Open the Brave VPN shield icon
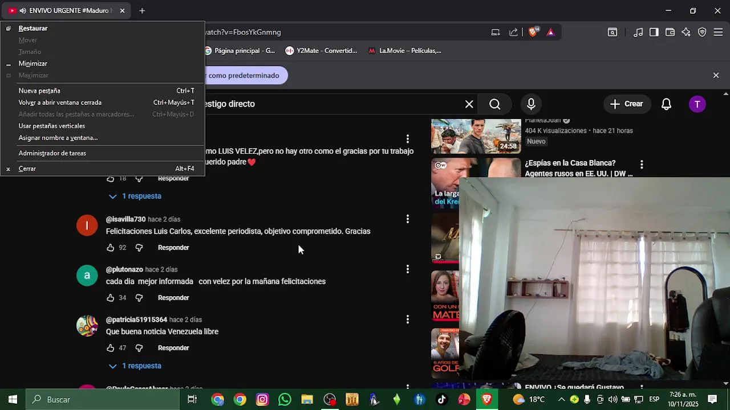This screenshot has height=410, width=730. (702, 32)
